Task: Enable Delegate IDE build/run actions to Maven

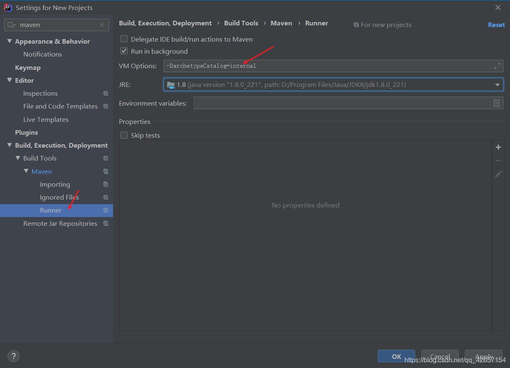Action: [x=124, y=39]
